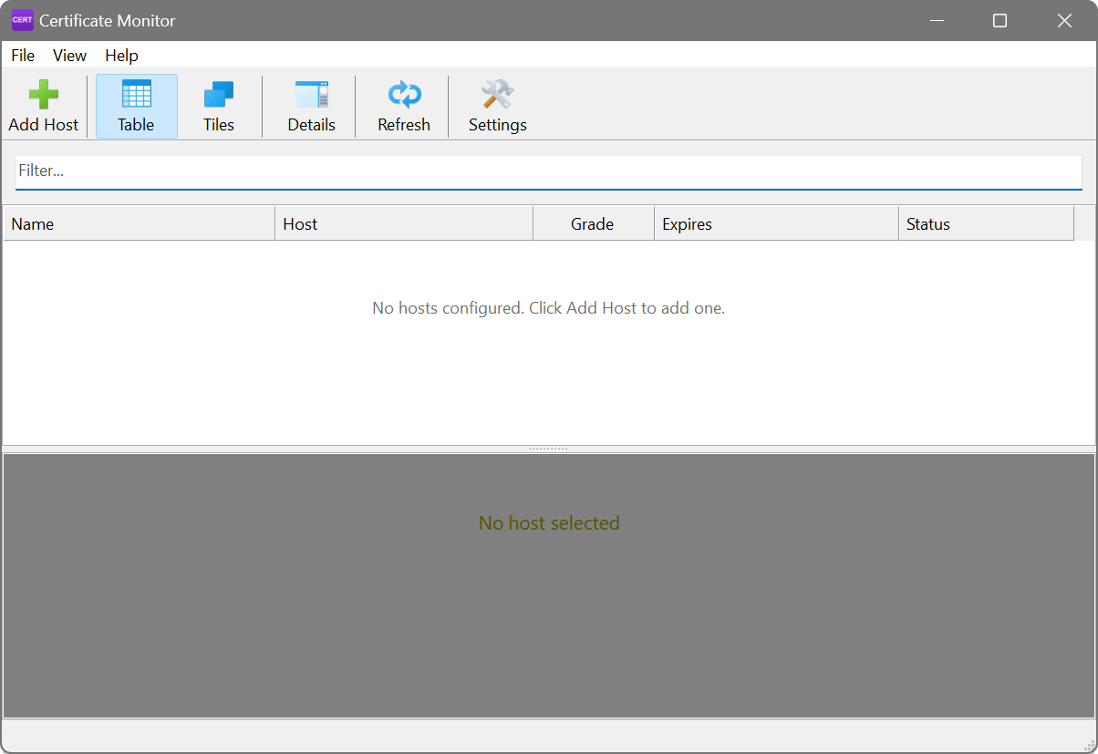The height and width of the screenshot is (754, 1098).
Task: Sort the table by the Name column
Action: point(137,223)
